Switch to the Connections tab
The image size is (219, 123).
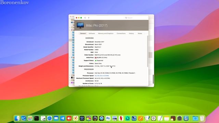pyautogui.click(x=121, y=33)
